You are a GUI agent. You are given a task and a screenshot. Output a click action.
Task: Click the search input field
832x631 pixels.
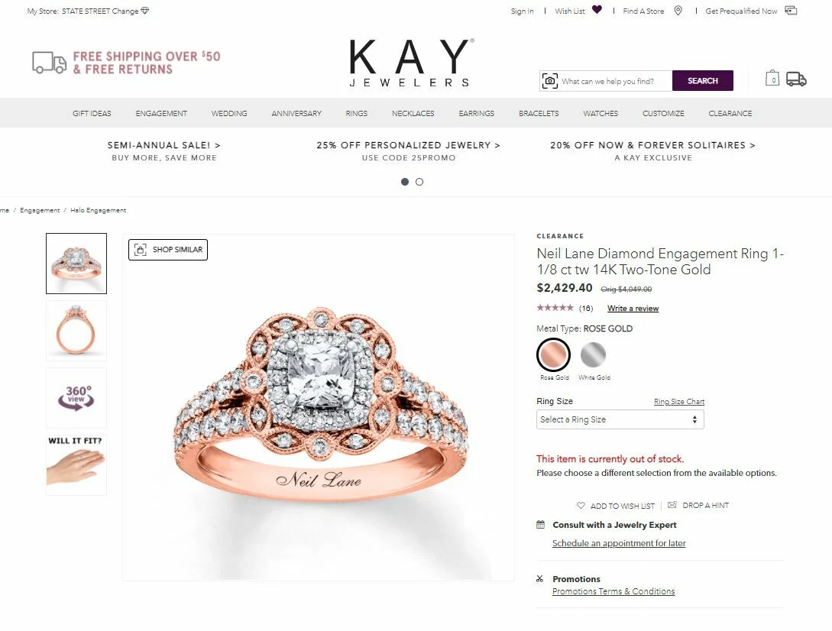[x=616, y=81]
